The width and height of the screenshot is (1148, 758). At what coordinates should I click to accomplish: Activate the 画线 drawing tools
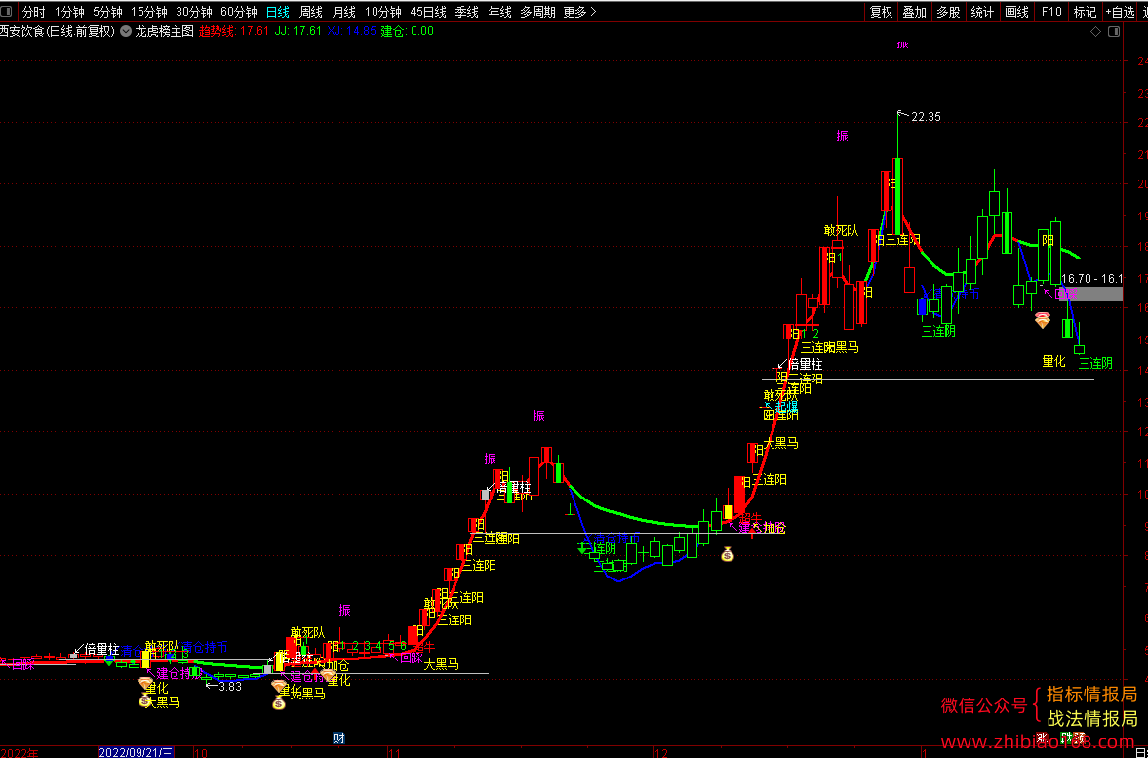(1017, 12)
